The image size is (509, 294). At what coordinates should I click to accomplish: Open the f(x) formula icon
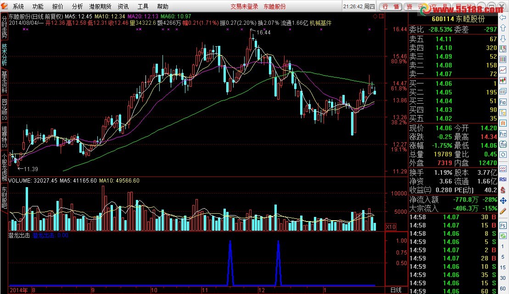[503, 144]
